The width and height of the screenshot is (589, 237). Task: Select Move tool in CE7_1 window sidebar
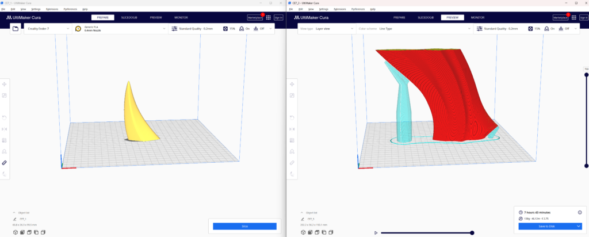(5, 84)
